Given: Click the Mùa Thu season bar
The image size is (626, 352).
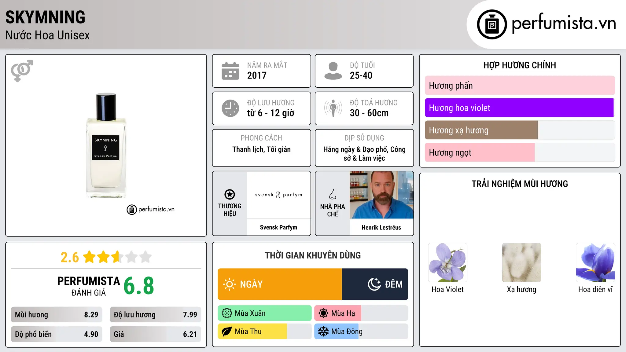Looking at the screenshot, I should pos(265,332).
